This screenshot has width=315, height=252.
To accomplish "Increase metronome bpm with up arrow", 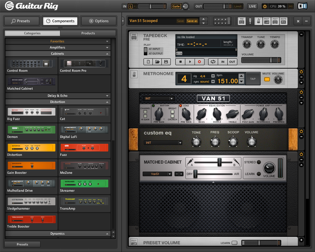I will coord(241,76).
